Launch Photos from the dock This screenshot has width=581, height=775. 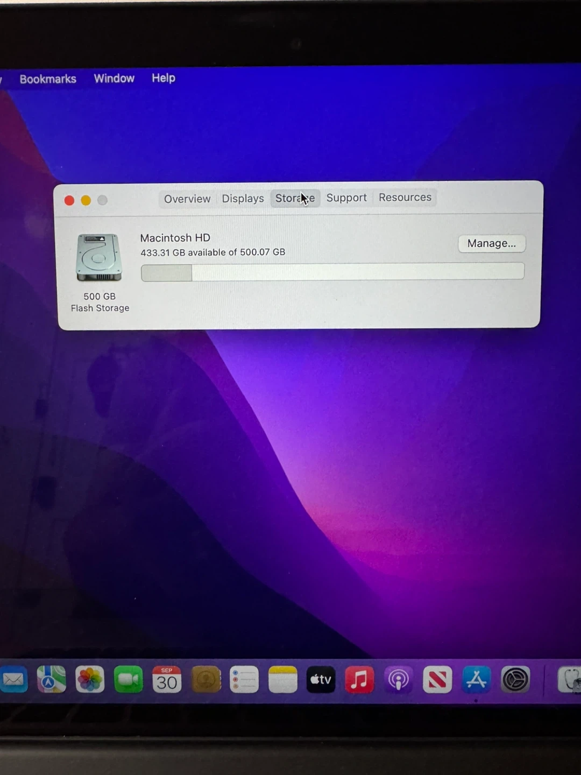(x=90, y=680)
